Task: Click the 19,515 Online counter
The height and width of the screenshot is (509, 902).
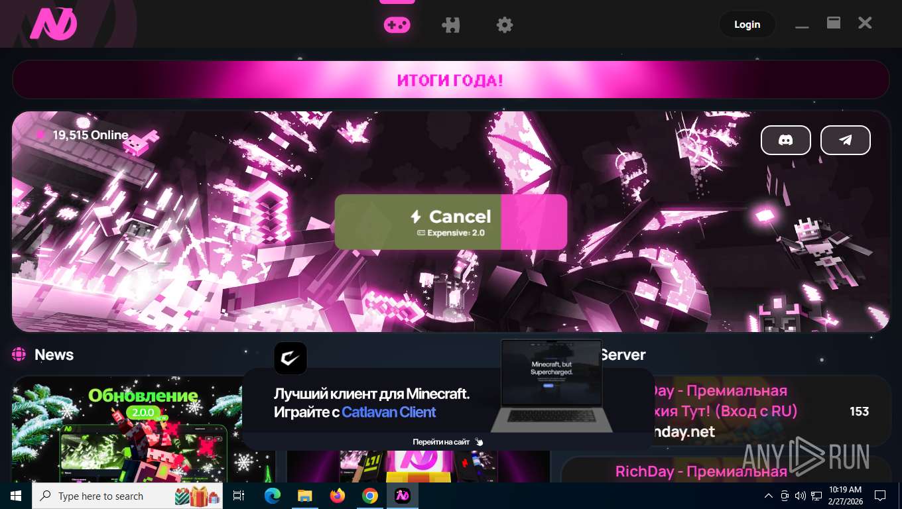Action: point(82,135)
